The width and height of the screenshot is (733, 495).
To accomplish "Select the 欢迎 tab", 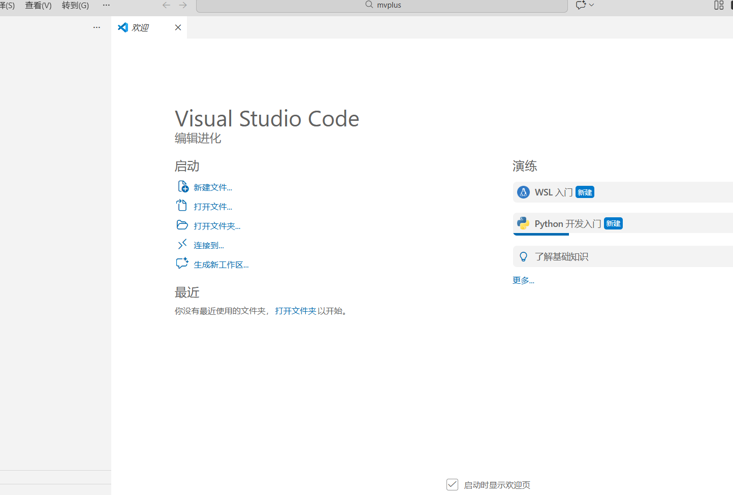I will pyautogui.click(x=149, y=27).
